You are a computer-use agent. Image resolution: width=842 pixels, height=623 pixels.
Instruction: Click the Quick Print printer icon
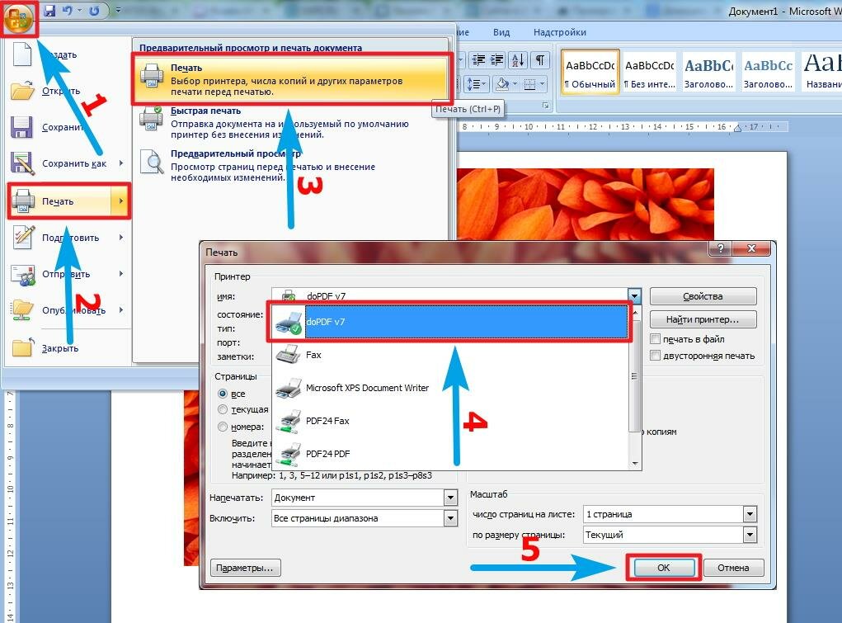pos(152,119)
